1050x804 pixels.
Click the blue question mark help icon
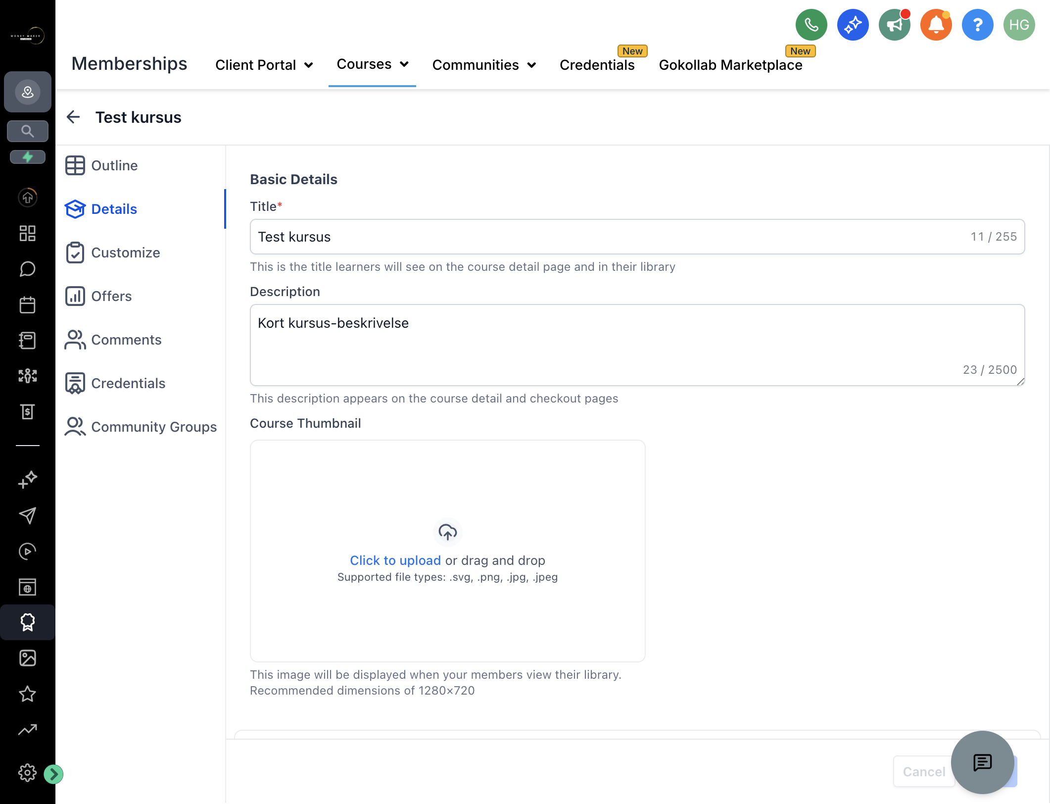tap(977, 25)
